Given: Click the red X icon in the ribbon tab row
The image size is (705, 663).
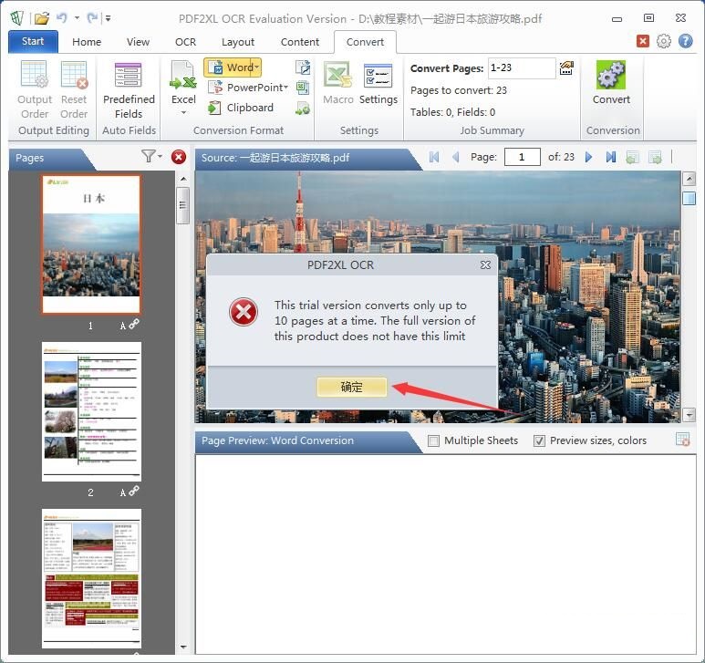Looking at the screenshot, I should click(x=643, y=41).
